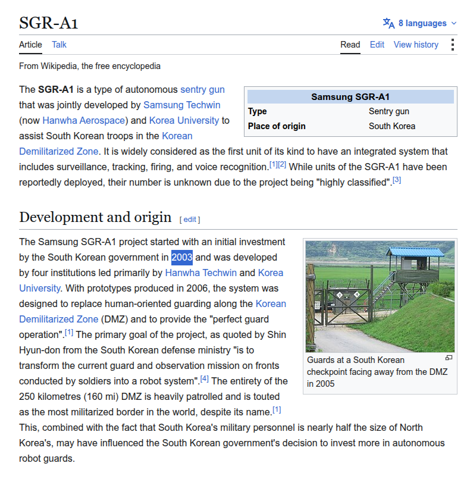
Task: Follow the sentry gun link
Action: click(202, 89)
